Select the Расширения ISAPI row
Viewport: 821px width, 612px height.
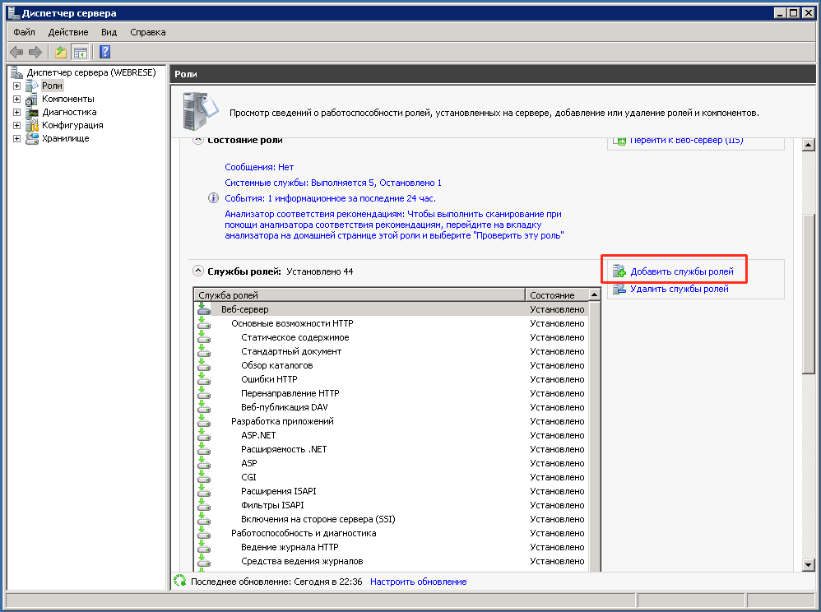(392, 491)
